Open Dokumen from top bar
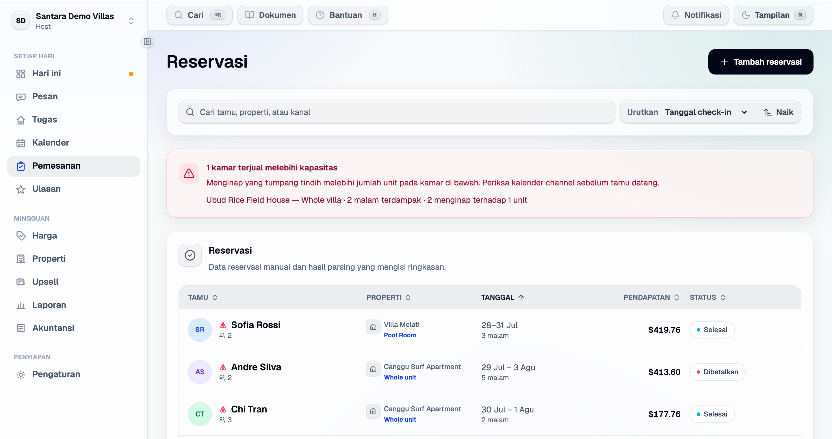This screenshot has height=439, width=832. 270,15
